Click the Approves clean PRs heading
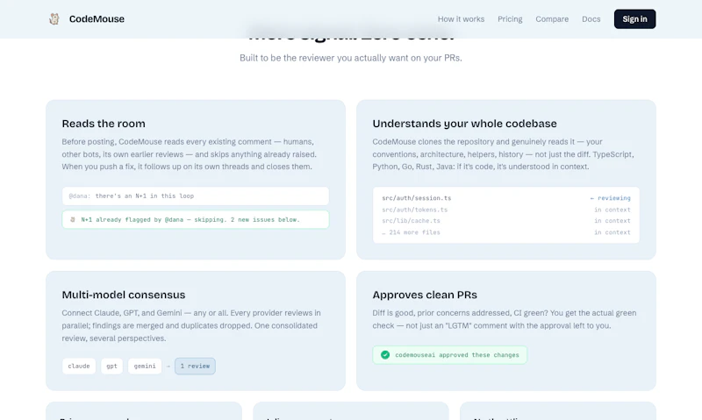Viewport: 702px width, 420px height. click(425, 295)
